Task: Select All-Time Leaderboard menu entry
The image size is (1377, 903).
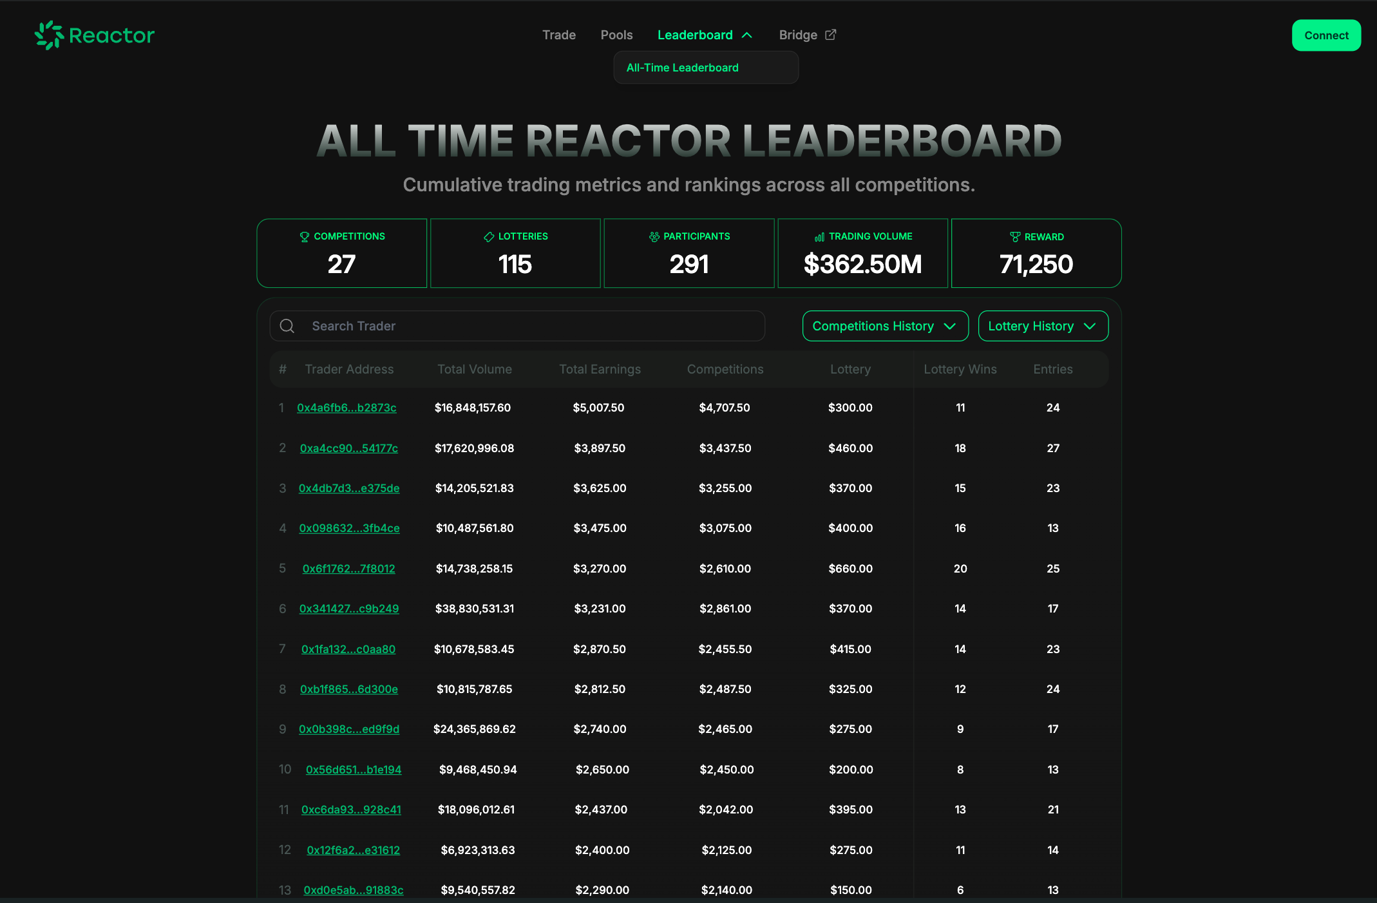Action: (x=683, y=68)
